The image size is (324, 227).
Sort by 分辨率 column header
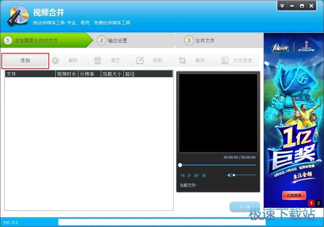(89, 74)
